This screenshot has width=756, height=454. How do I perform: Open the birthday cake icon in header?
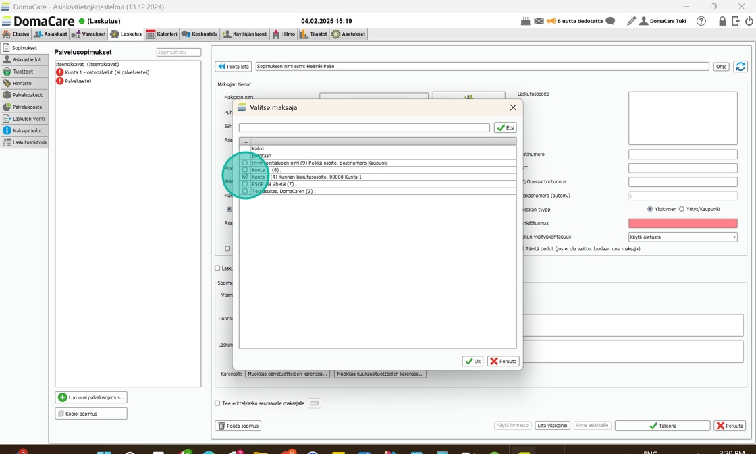[x=526, y=21]
